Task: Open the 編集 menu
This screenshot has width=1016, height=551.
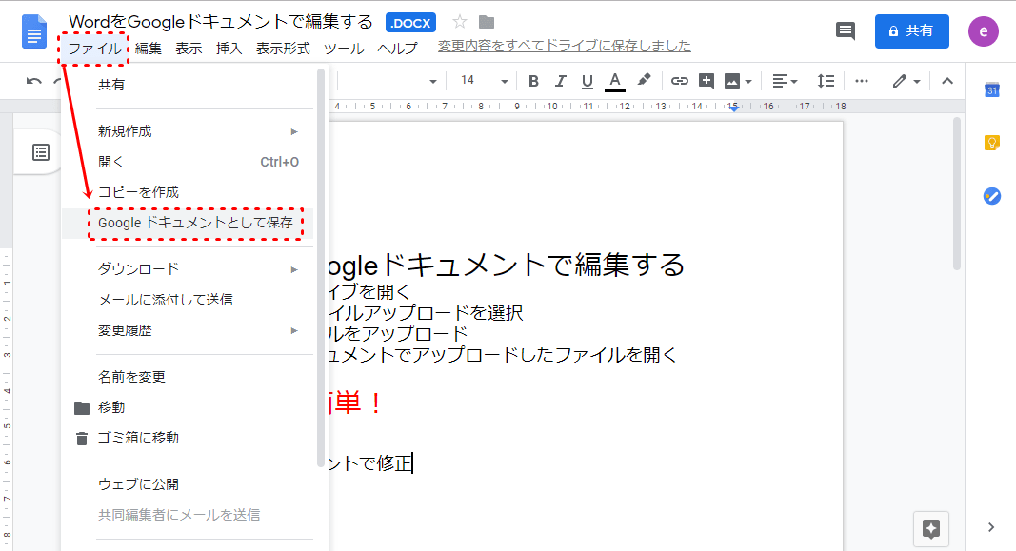Action: 148,48
